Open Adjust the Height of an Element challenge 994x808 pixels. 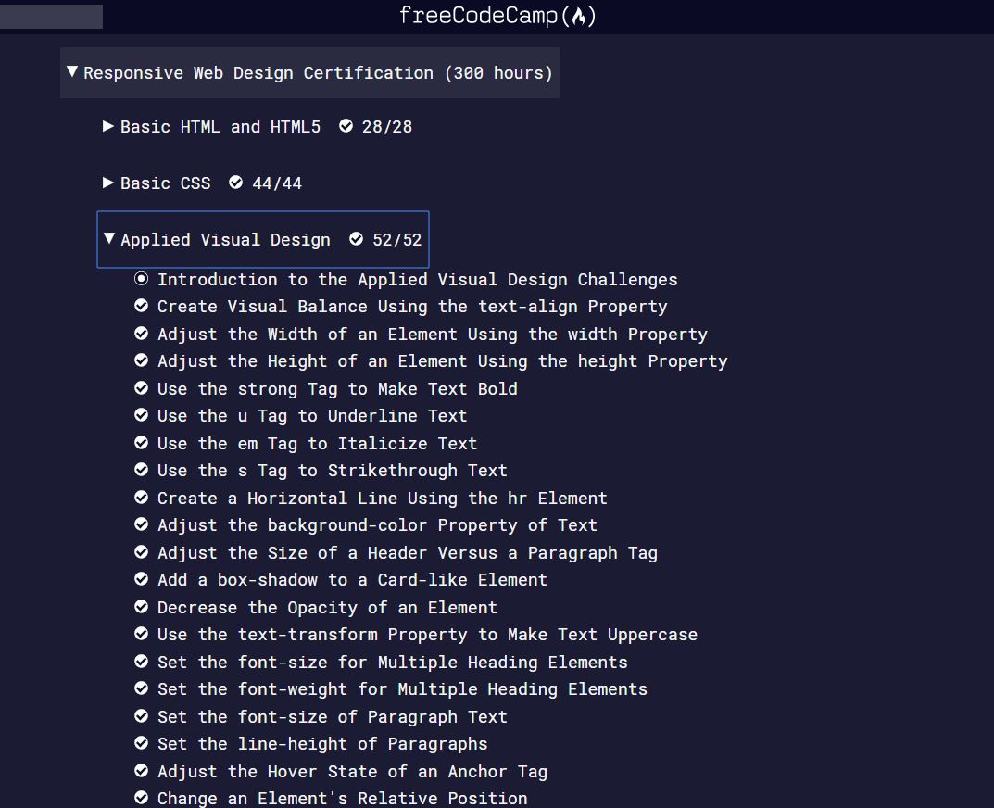pos(443,361)
